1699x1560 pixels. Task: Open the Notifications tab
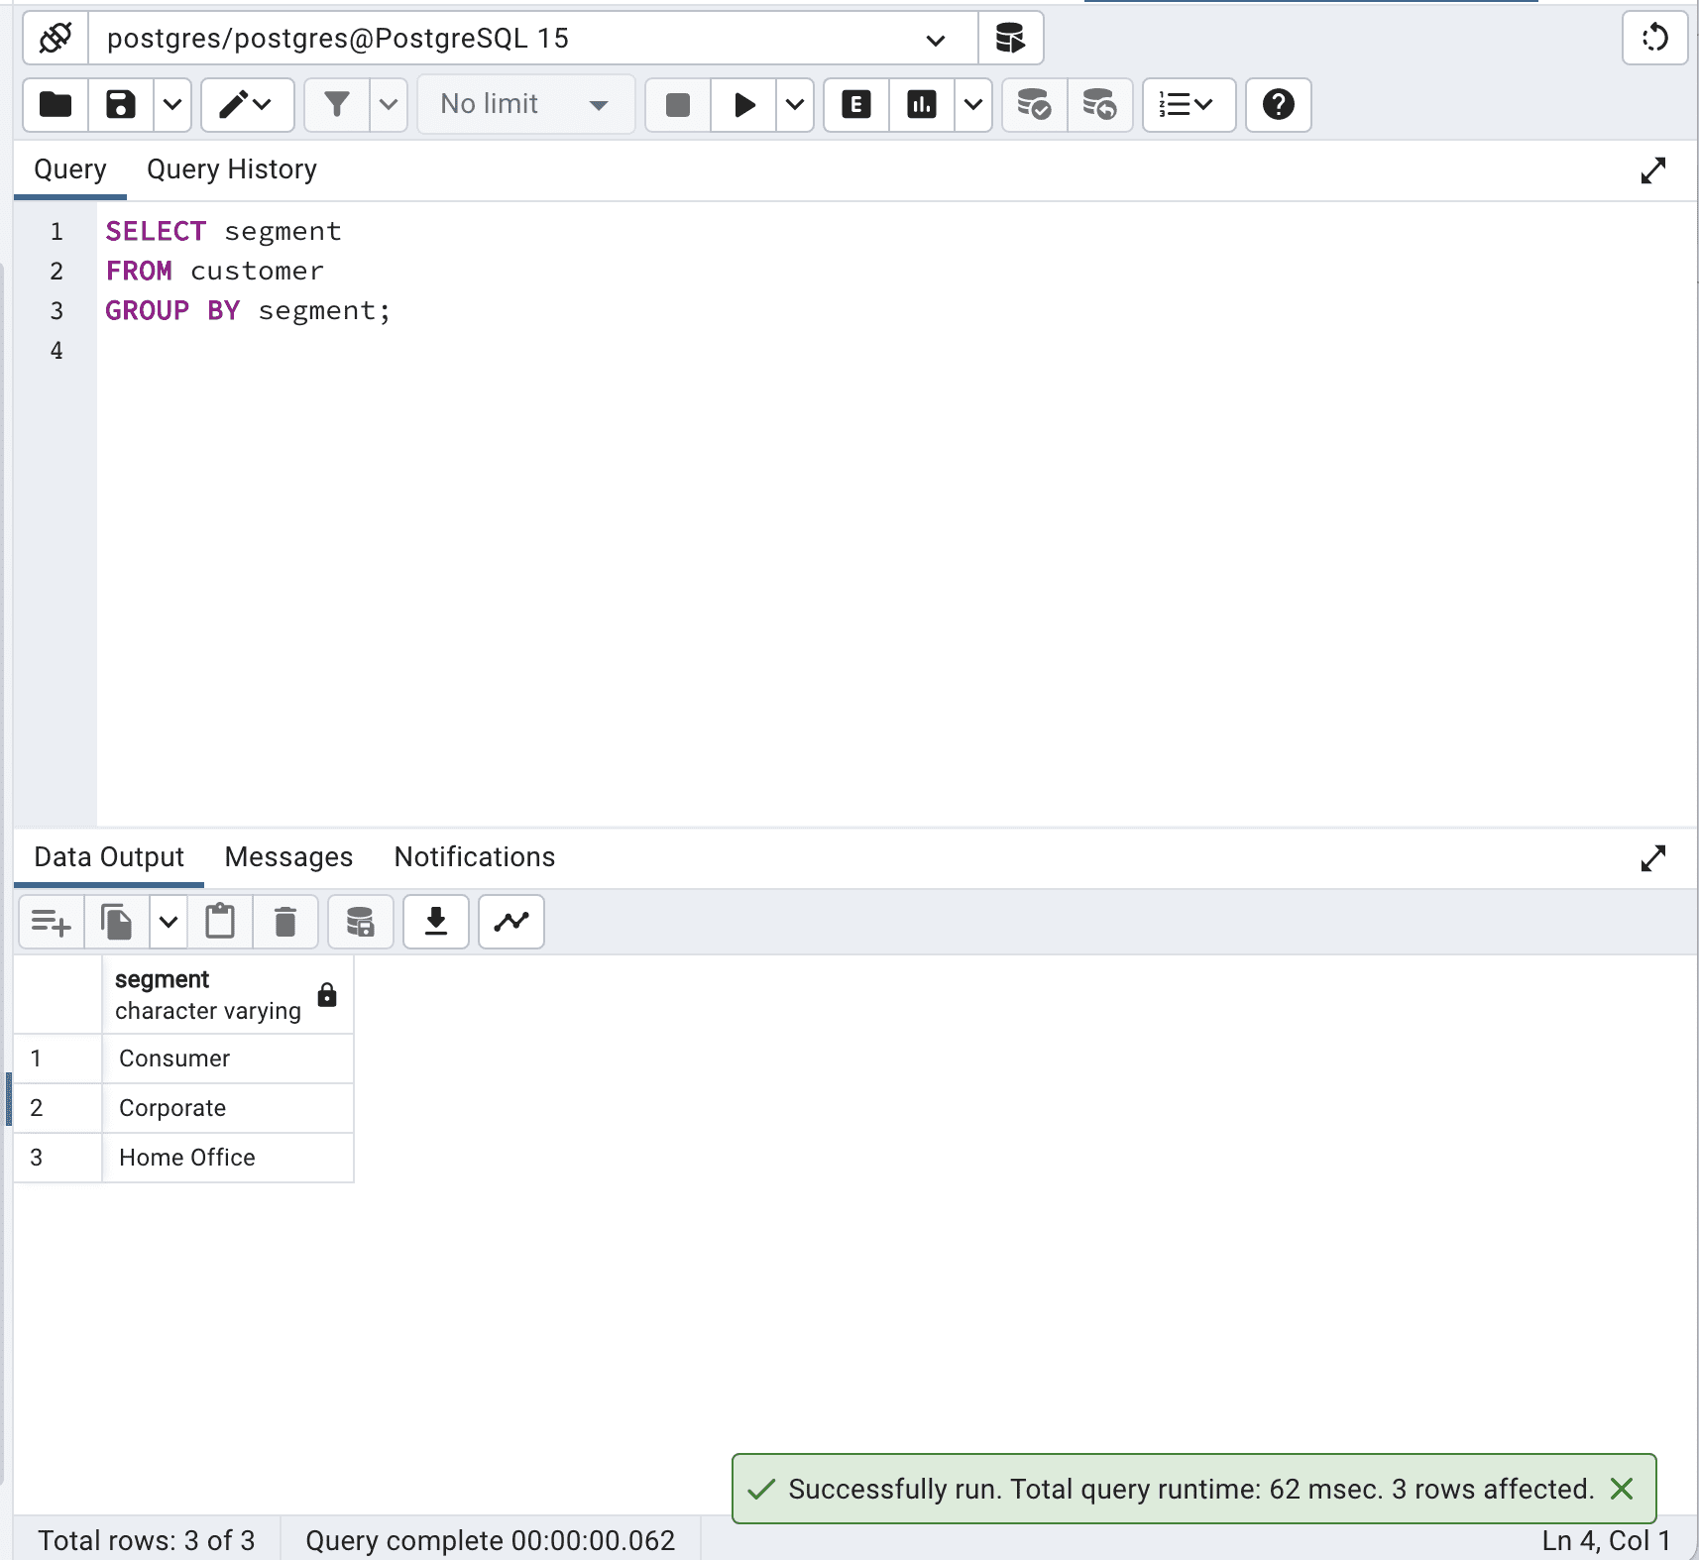pyautogui.click(x=475, y=857)
